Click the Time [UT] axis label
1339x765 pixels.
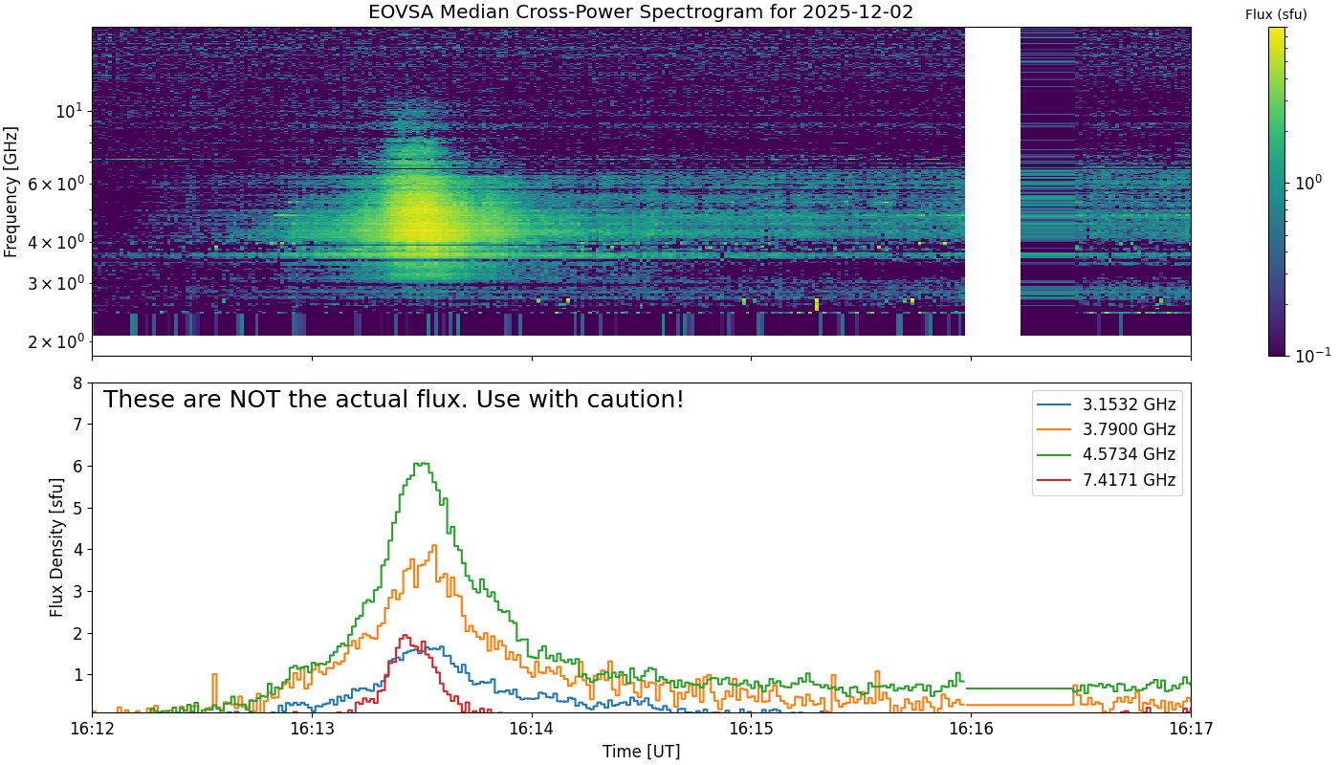641,752
